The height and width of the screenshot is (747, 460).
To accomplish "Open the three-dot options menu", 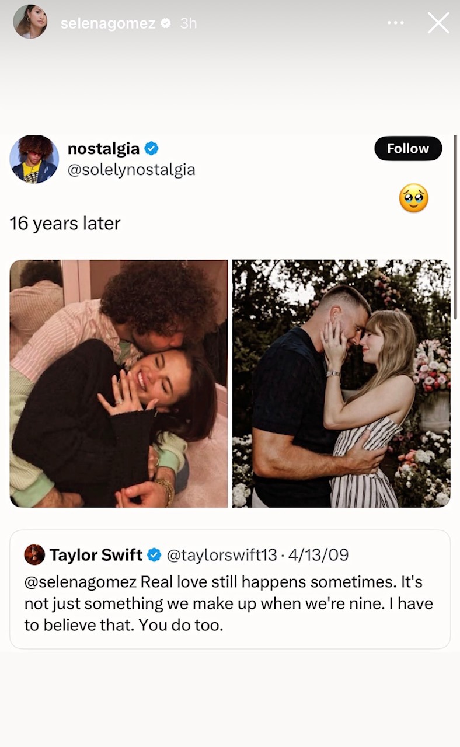I will 395,22.
